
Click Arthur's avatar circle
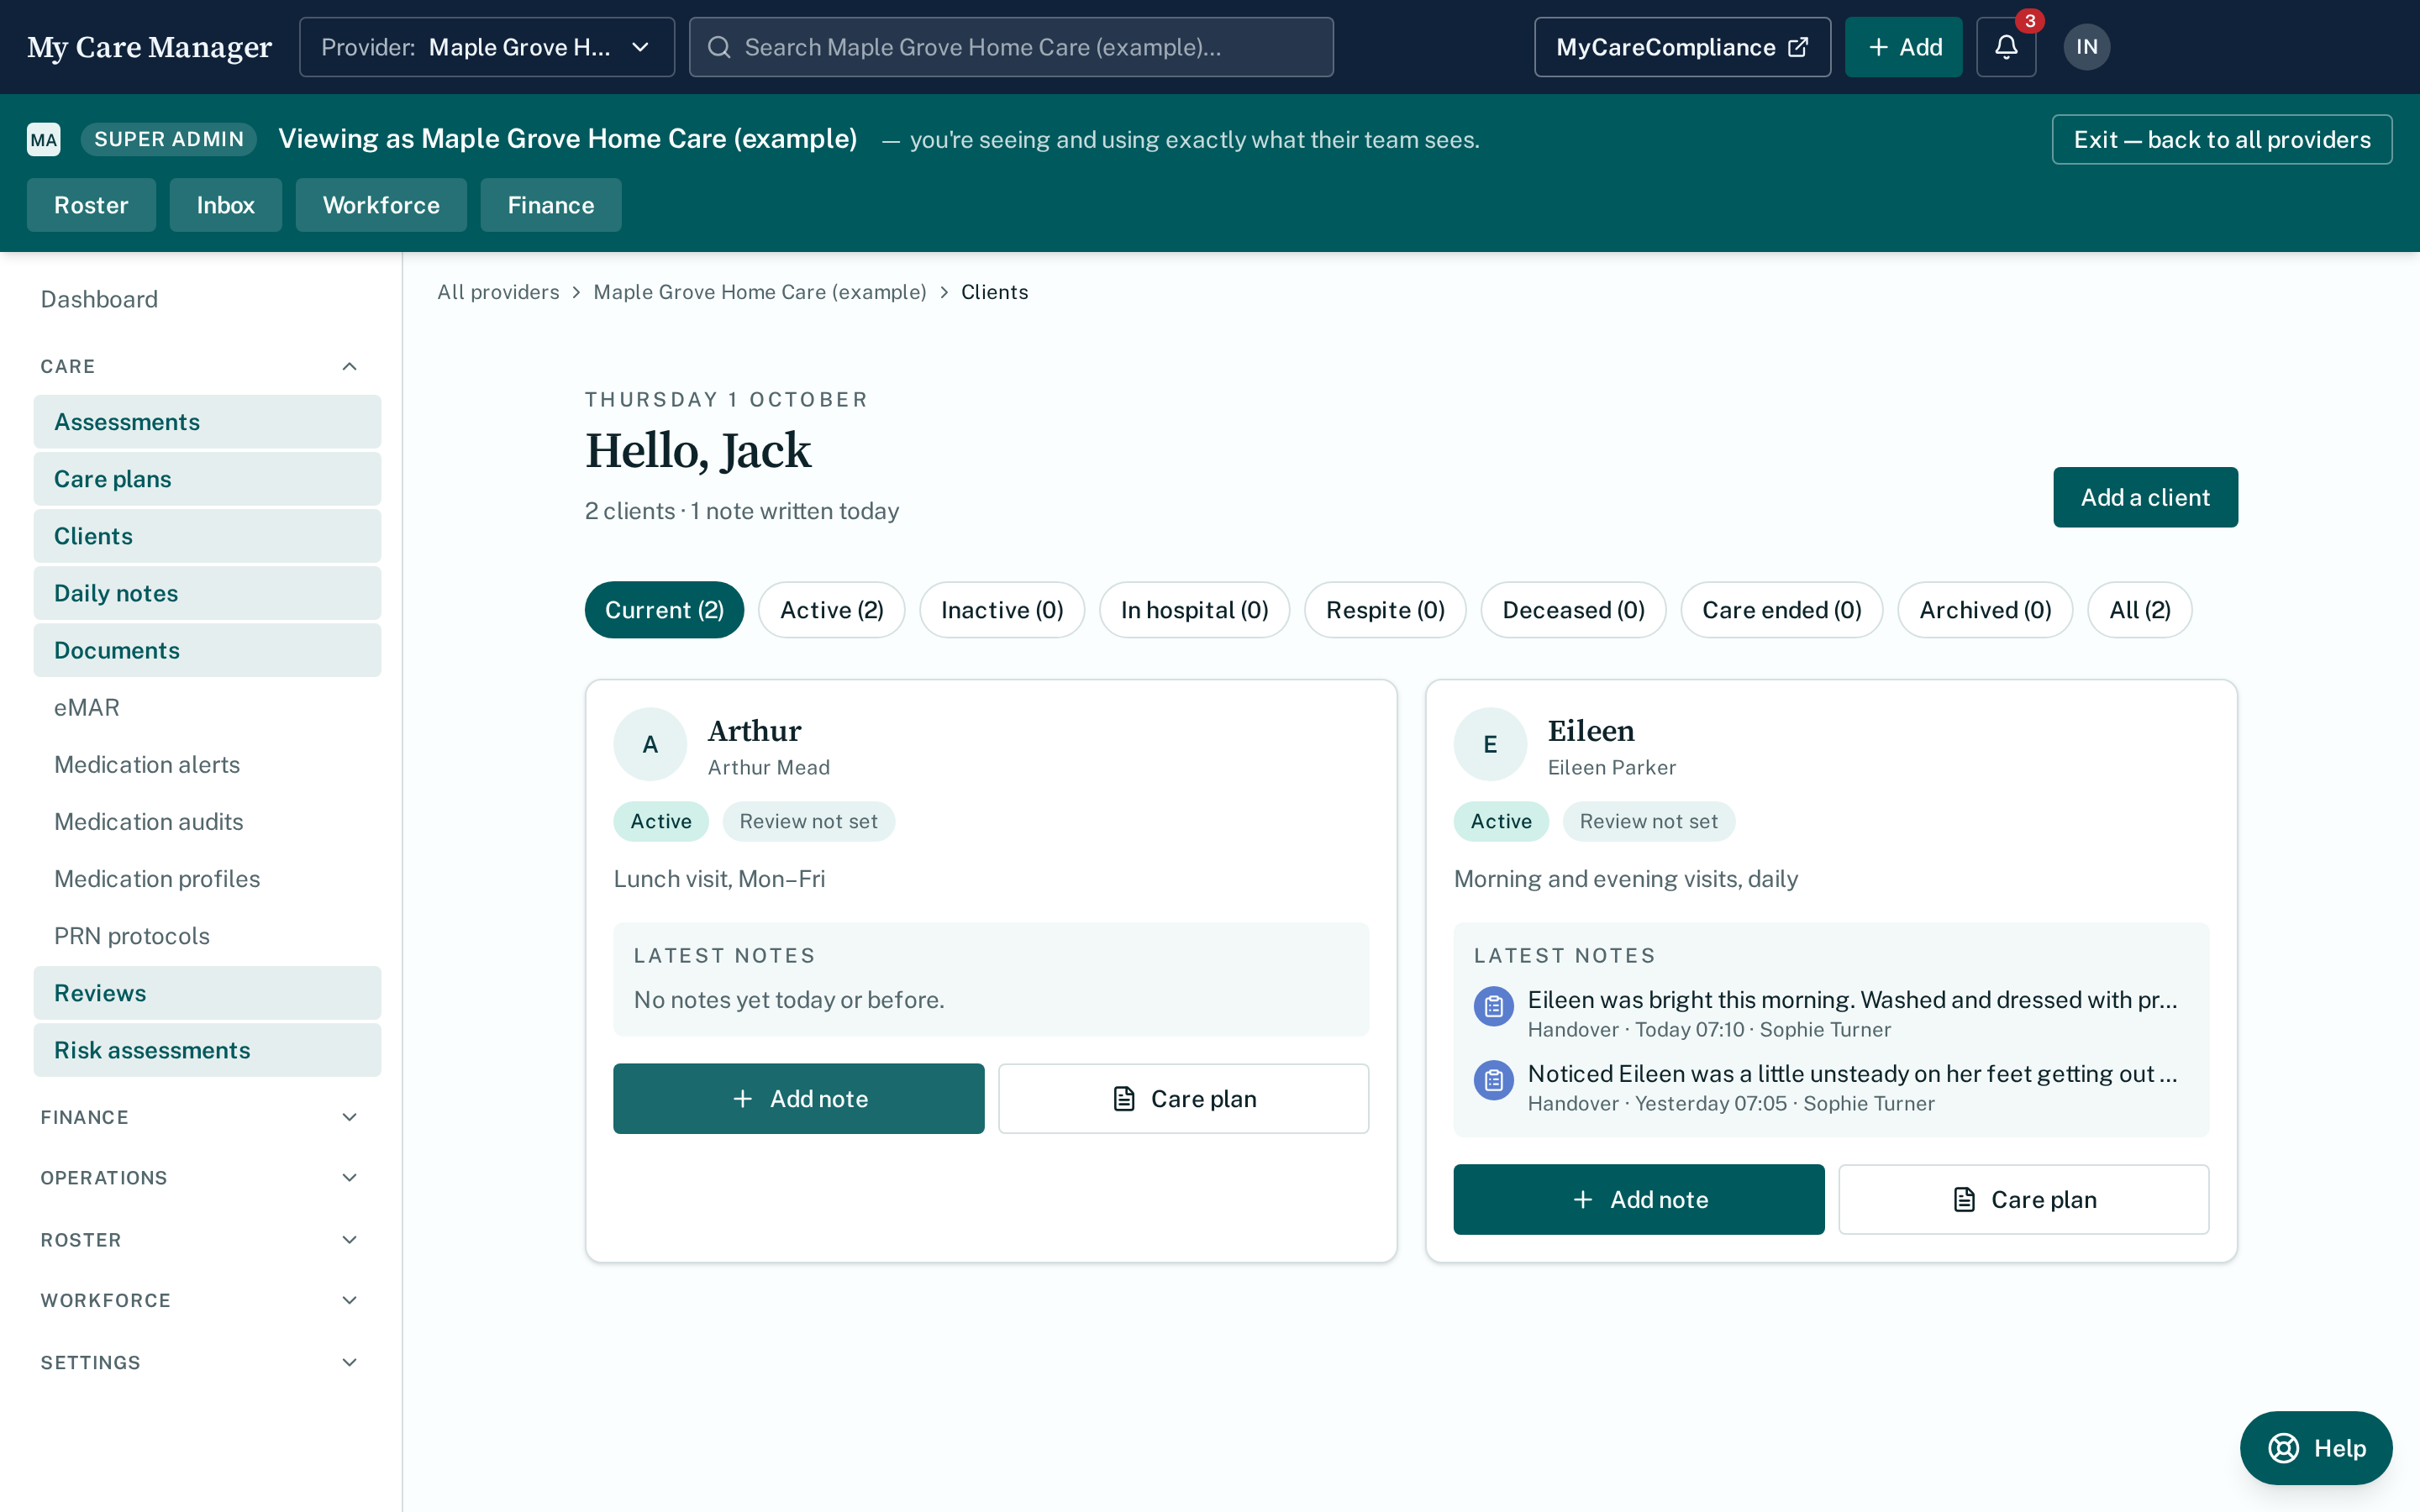point(650,744)
